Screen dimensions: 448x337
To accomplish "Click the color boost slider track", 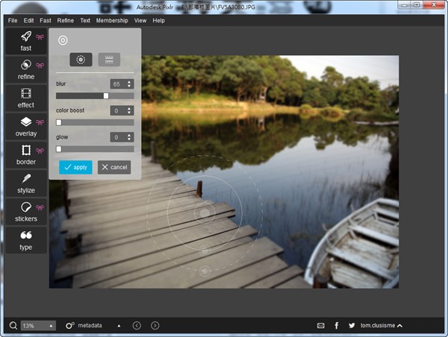I will (95, 122).
